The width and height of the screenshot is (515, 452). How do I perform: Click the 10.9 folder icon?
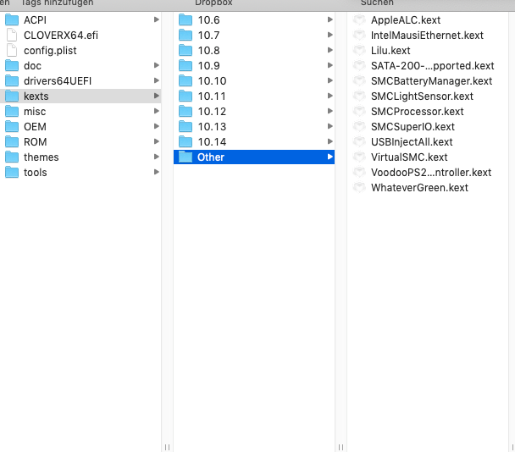pos(186,66)
